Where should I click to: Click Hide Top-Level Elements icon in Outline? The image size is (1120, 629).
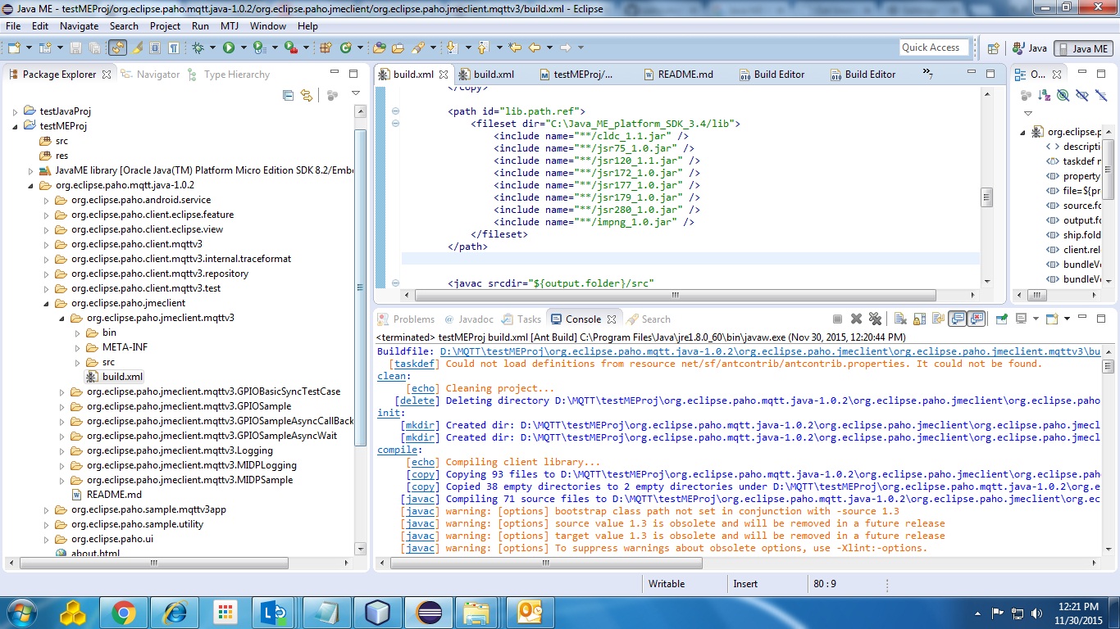point(1101,95)
